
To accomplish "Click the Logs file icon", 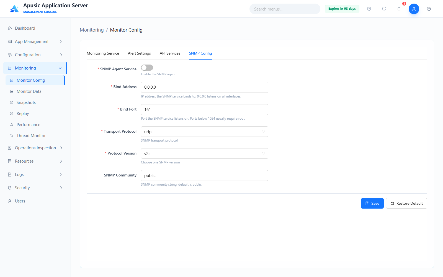I will pyautogui.click(x=10, y=175).
